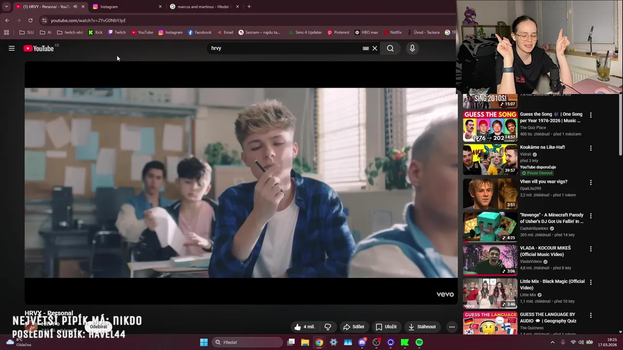Subscribe with the Odebírat button
The width and height of the screenshot is (623, 350).
(98, 327)
